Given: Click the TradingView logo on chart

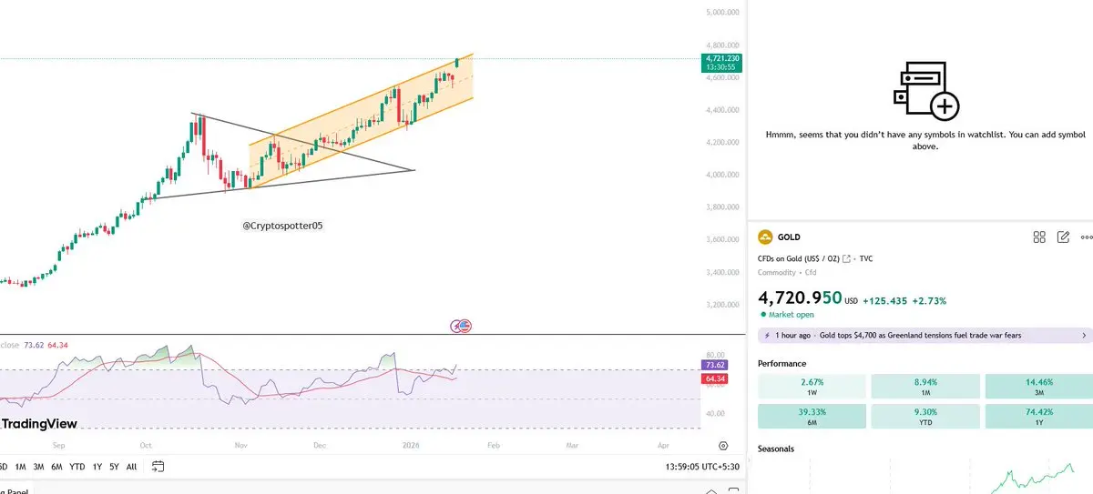Looking at the screenshot, I should pos(38,423).
